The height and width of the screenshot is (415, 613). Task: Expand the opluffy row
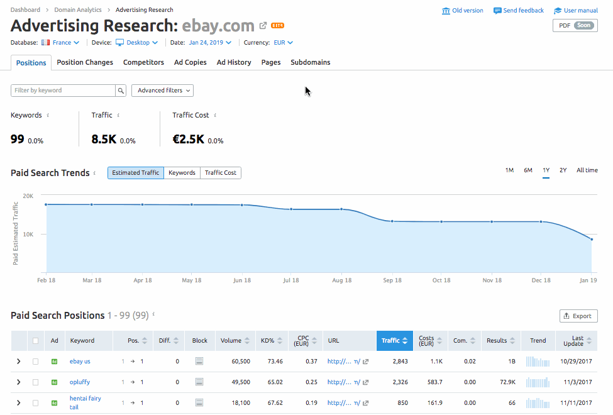coord(19,382)
